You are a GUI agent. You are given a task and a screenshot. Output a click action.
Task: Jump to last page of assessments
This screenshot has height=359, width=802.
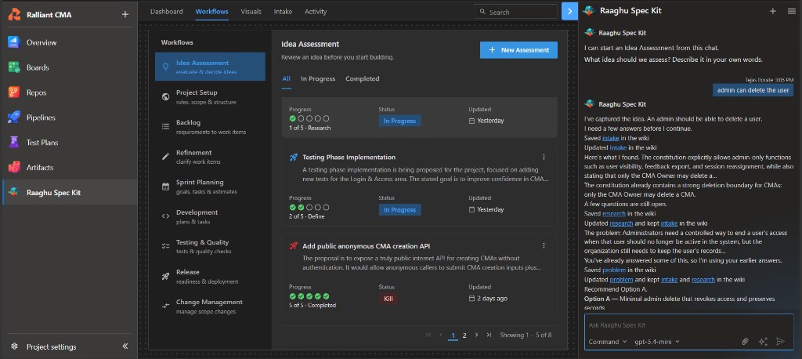pyautogui.click(x=489, y=335)
